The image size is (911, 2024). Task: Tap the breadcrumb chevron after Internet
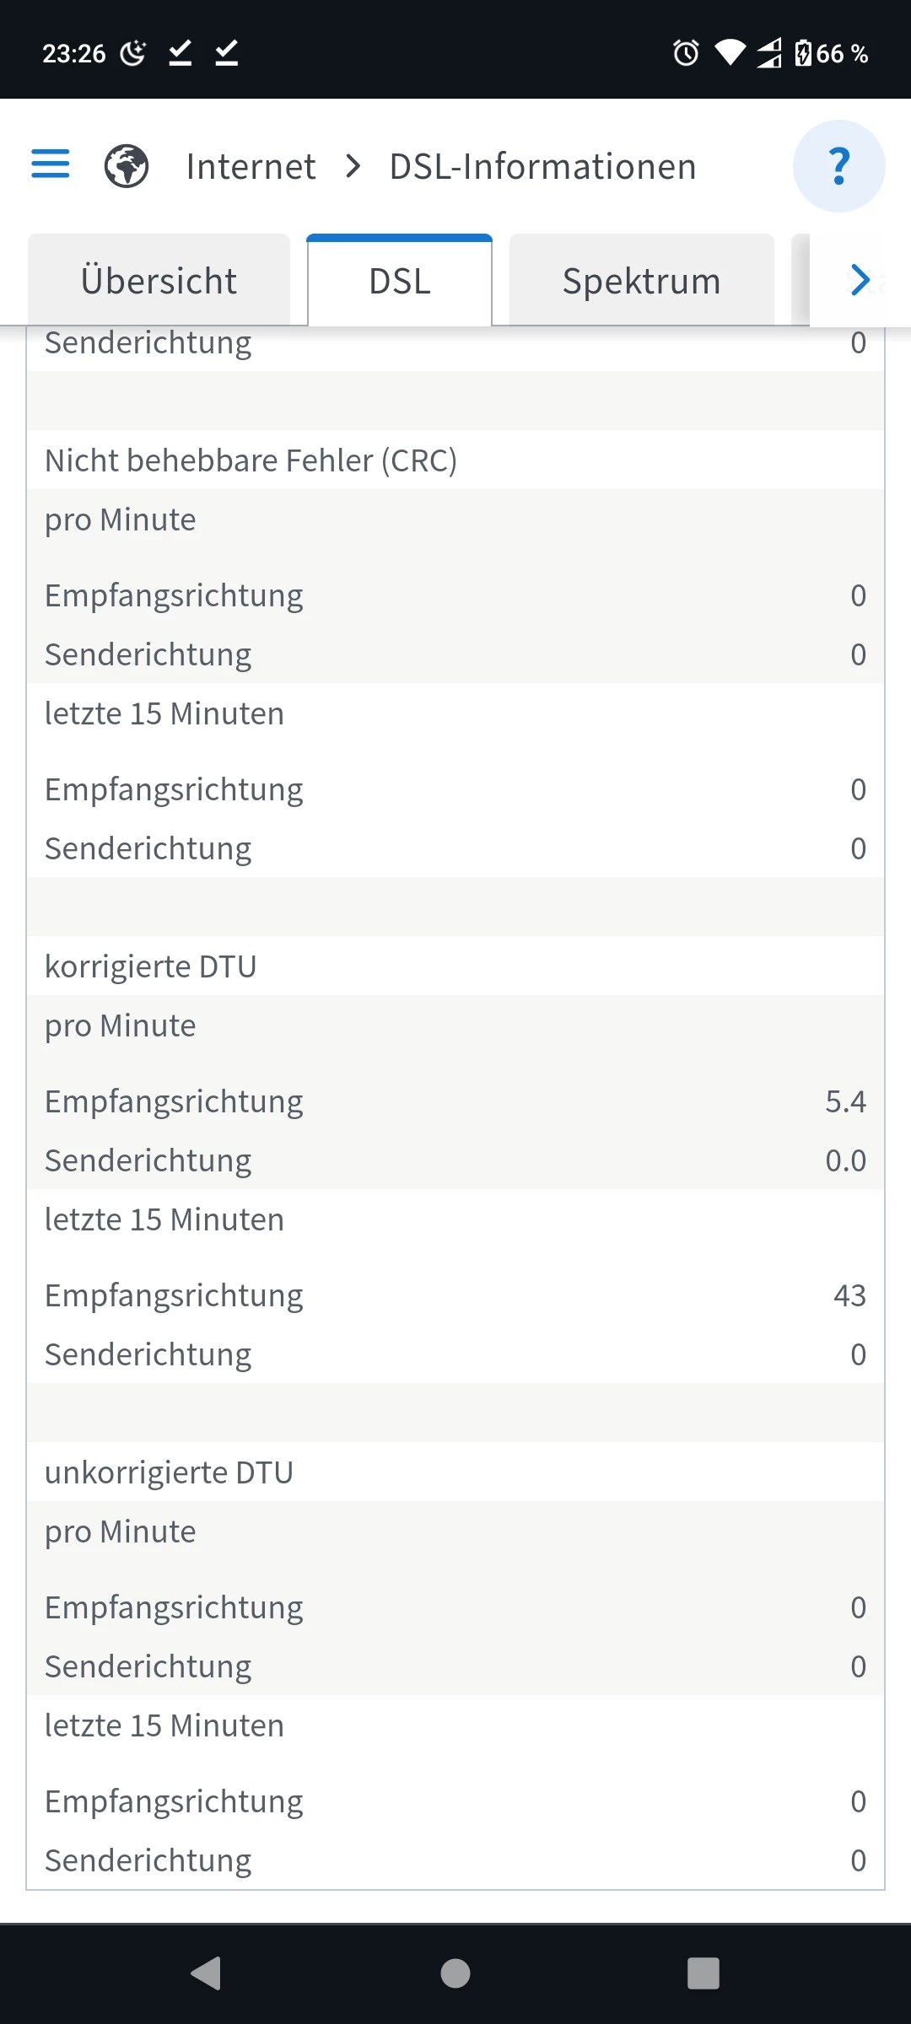(x=353, y=166)
